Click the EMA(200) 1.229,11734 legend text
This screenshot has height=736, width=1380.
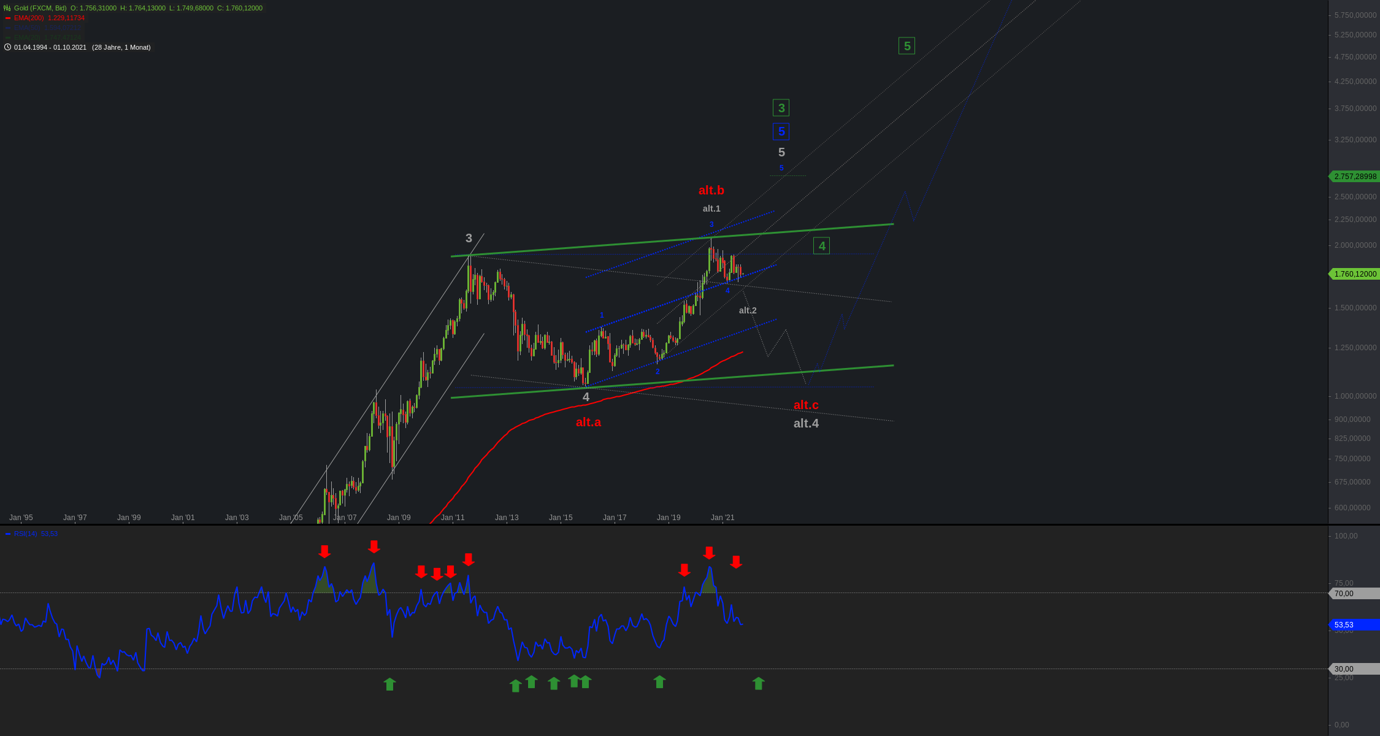[x=49, y=18]
